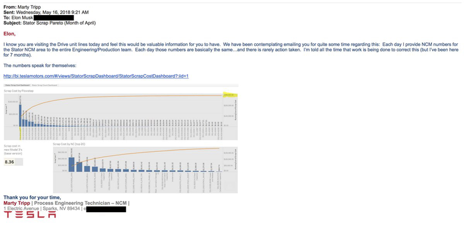Click the tallest bar in Flowstep chart
464x225 pixels.
coord(20,115)
